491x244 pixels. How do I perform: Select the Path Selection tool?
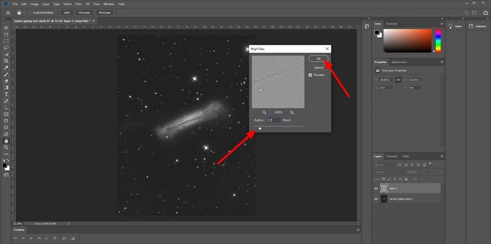pos(6,108)
